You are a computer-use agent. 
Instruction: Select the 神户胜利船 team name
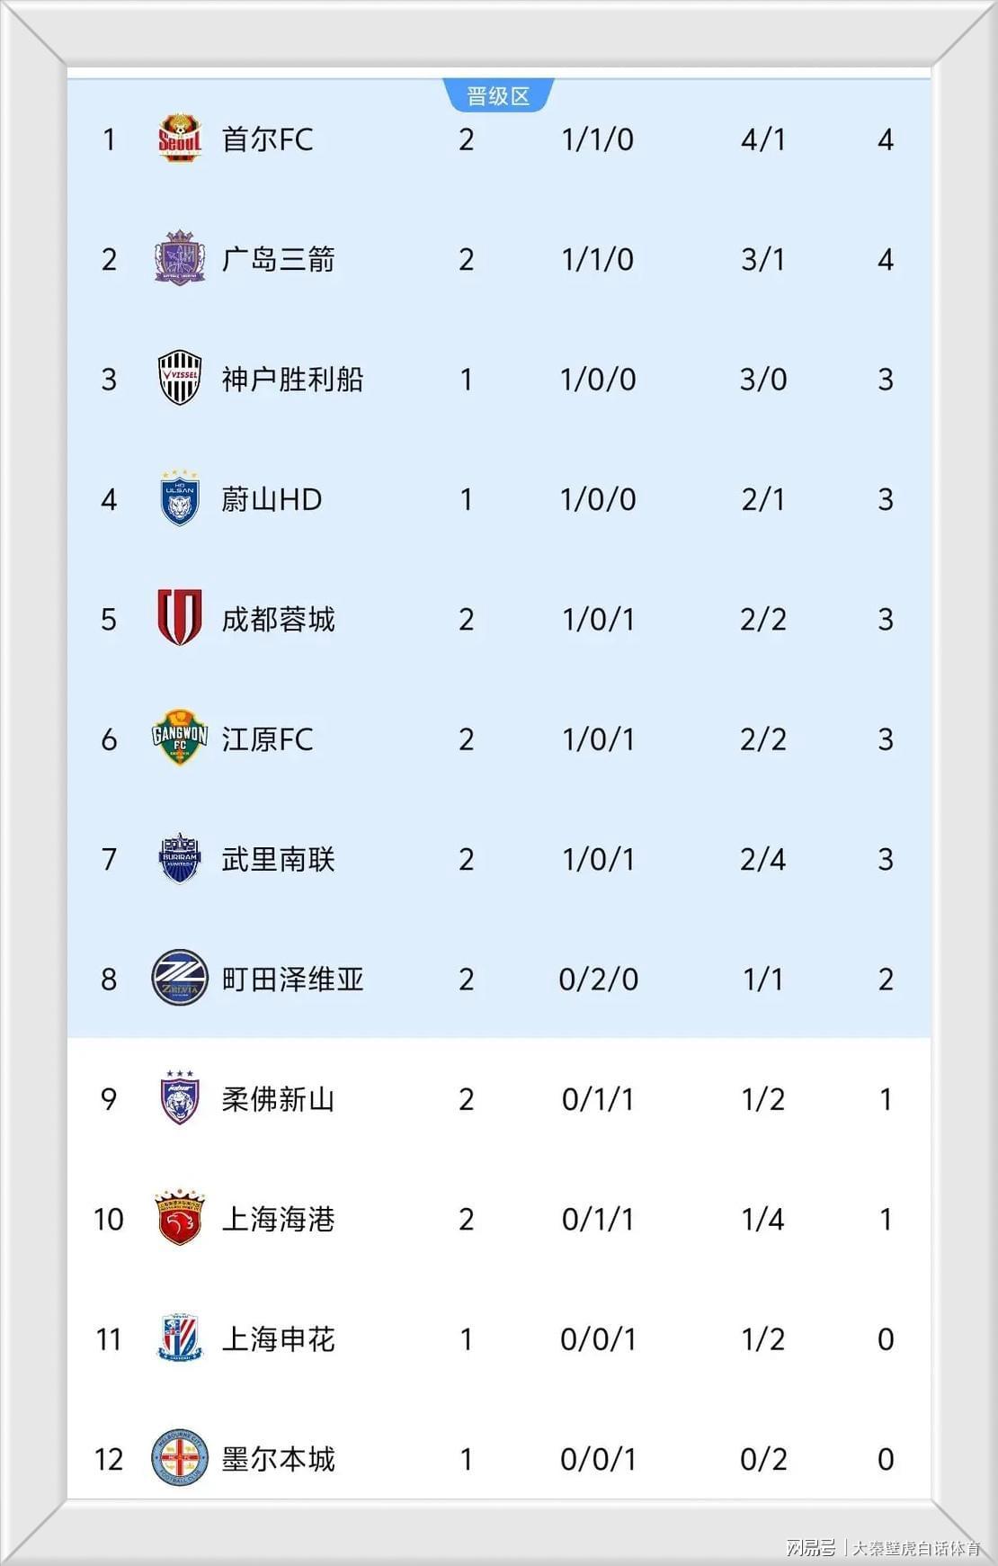pyautogui.click(x=292, y=379)
